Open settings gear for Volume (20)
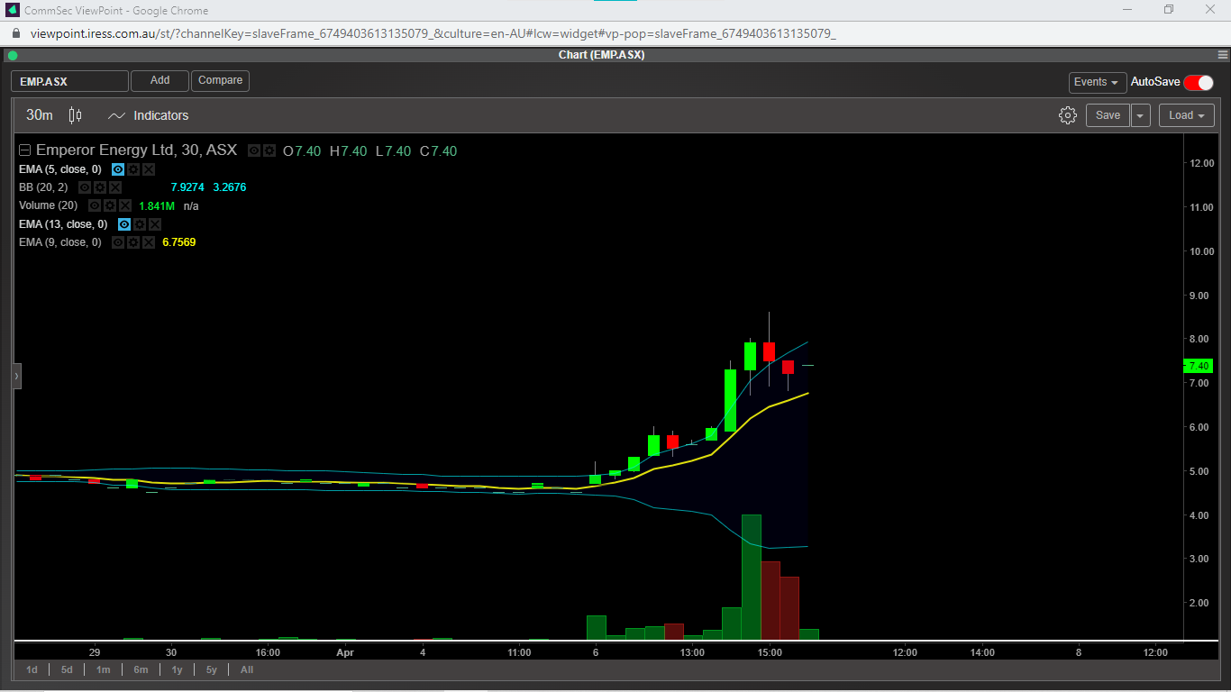This screenshot has height=692, width=1231. [x=110, y=205]
